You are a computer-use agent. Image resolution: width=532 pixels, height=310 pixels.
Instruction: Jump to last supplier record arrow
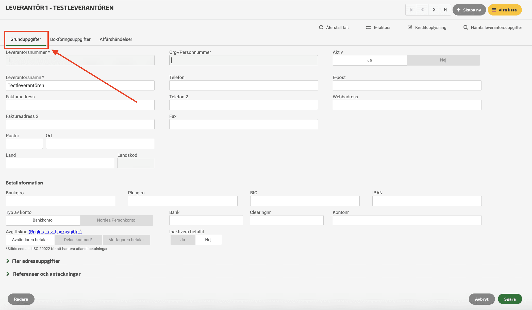tap(445, 10)
